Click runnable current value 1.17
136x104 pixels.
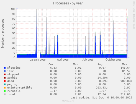[x=53, y=91]
